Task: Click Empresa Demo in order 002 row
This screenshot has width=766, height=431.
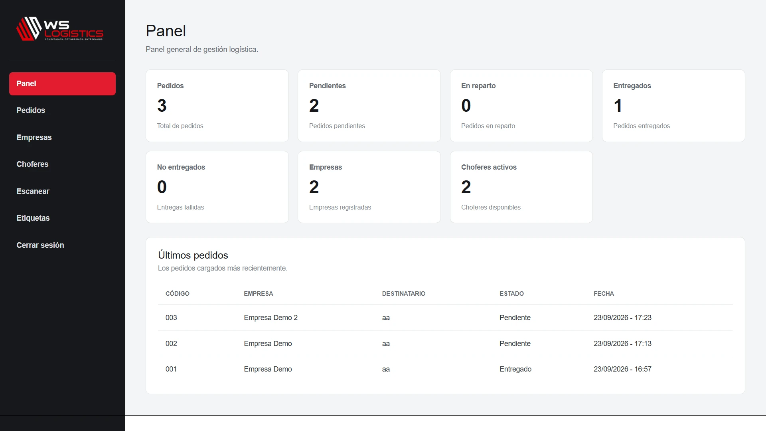Action: point(268,344)
